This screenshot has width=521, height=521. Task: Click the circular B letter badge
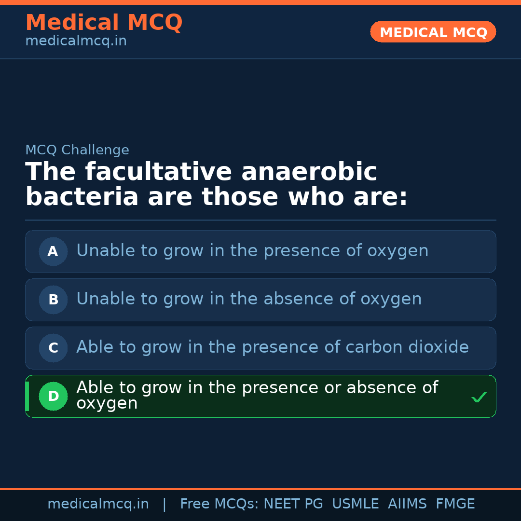pyautogui.click(x=53, y=300)
